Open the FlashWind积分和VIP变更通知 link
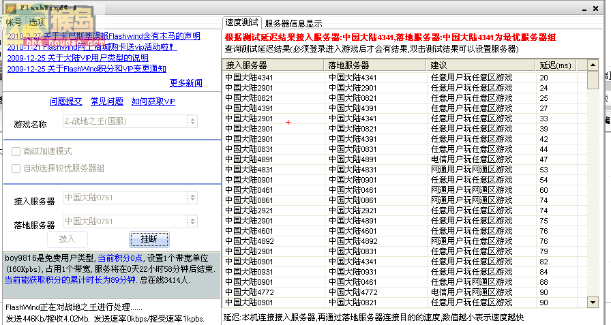611x325 pixels. click(87, 69)
